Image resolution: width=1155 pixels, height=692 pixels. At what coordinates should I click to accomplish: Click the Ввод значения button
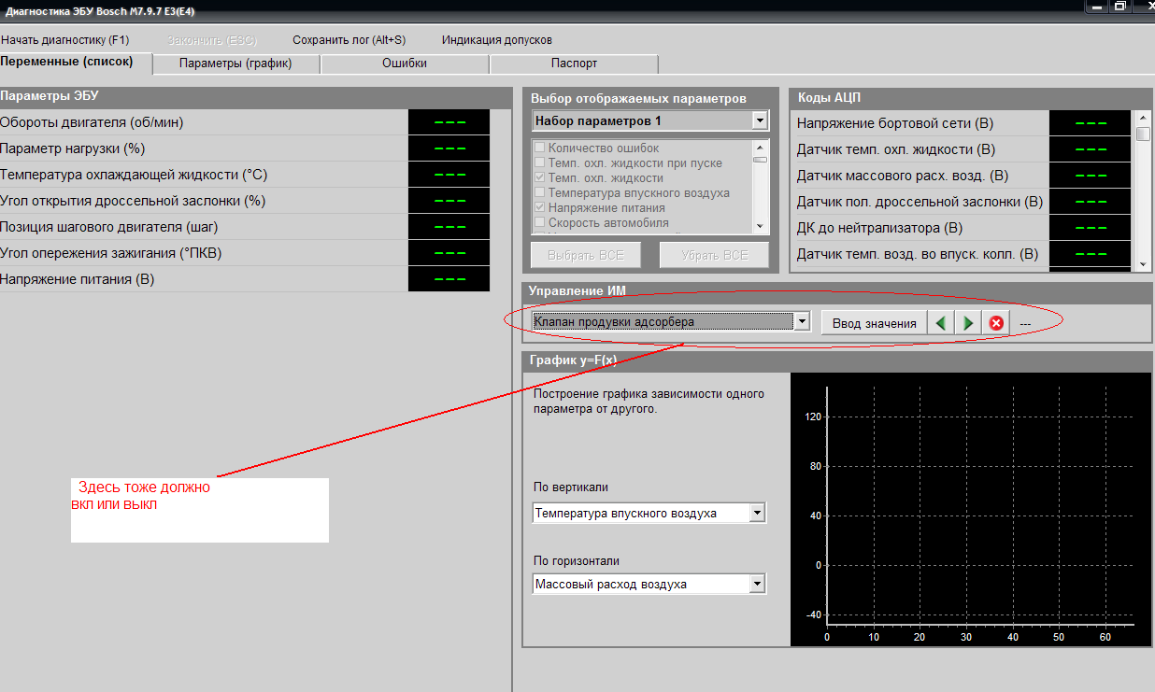click(x=874, y=323)
